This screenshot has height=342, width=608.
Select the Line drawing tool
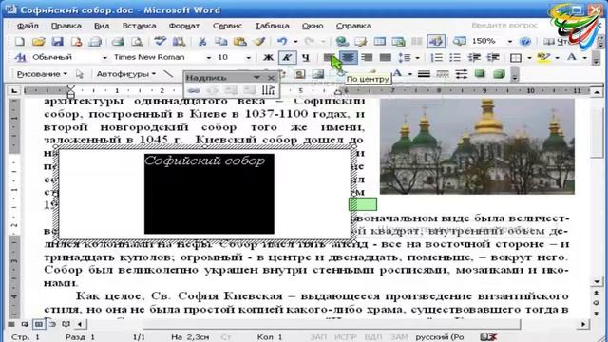tap(168, 74)
